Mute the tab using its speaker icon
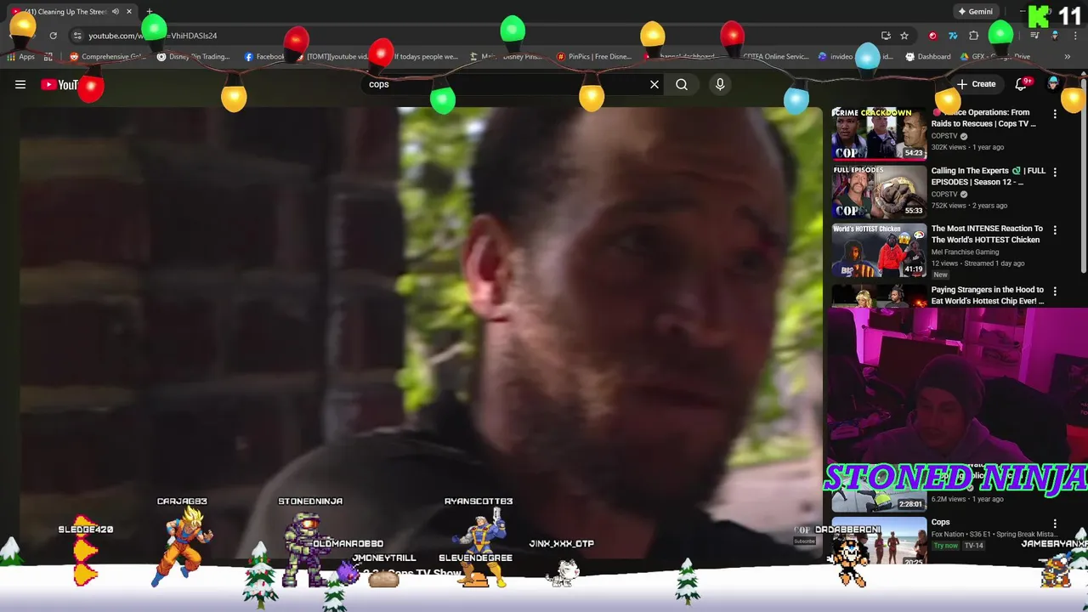Screen dimensions: 1088x612 116,12
